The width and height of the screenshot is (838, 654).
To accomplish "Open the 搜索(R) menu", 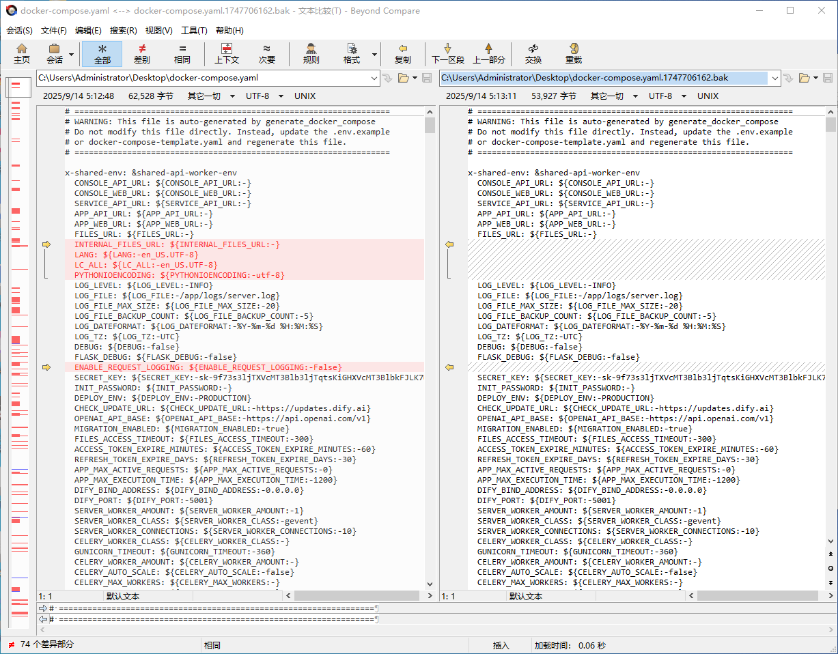I will click(124, 30).
